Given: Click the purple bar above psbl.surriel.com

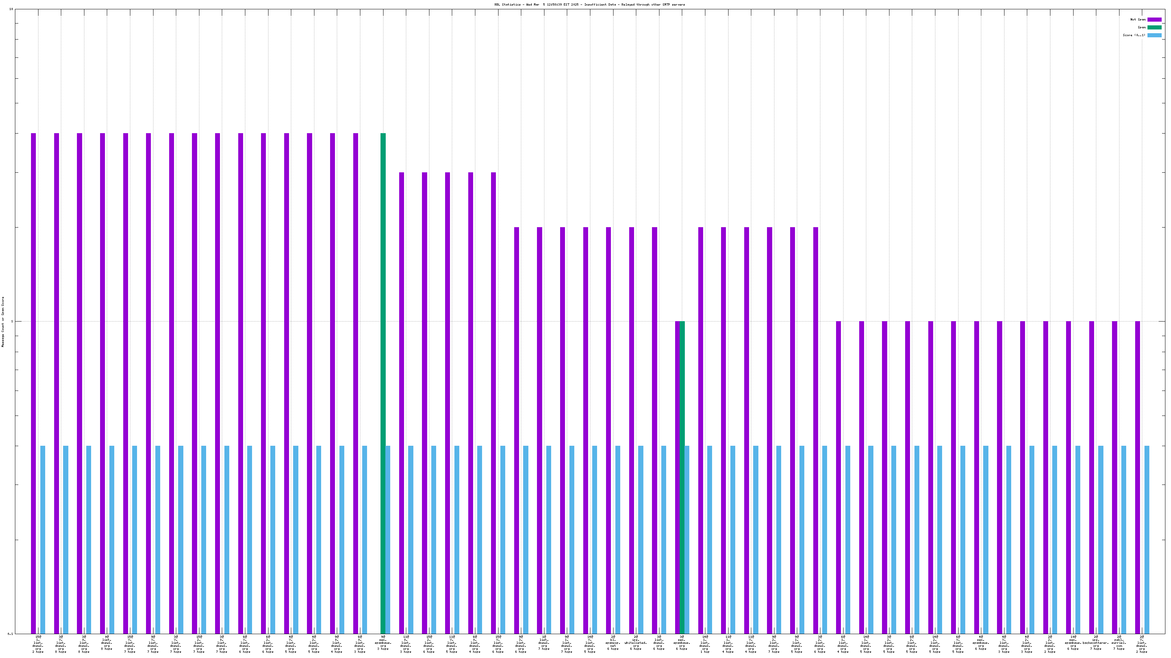Looking at the screenshot, I should 1114,477.
